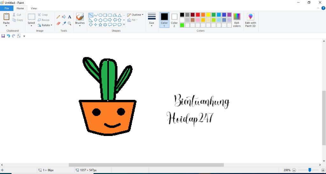The width and height of the screenshot is (326, 174).
Task: Click the print preview quick access icon
Action: pos(19,36)
